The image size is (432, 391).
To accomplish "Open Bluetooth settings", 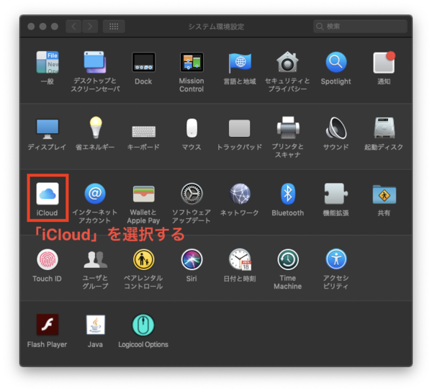I will click(x=287, y=194).
